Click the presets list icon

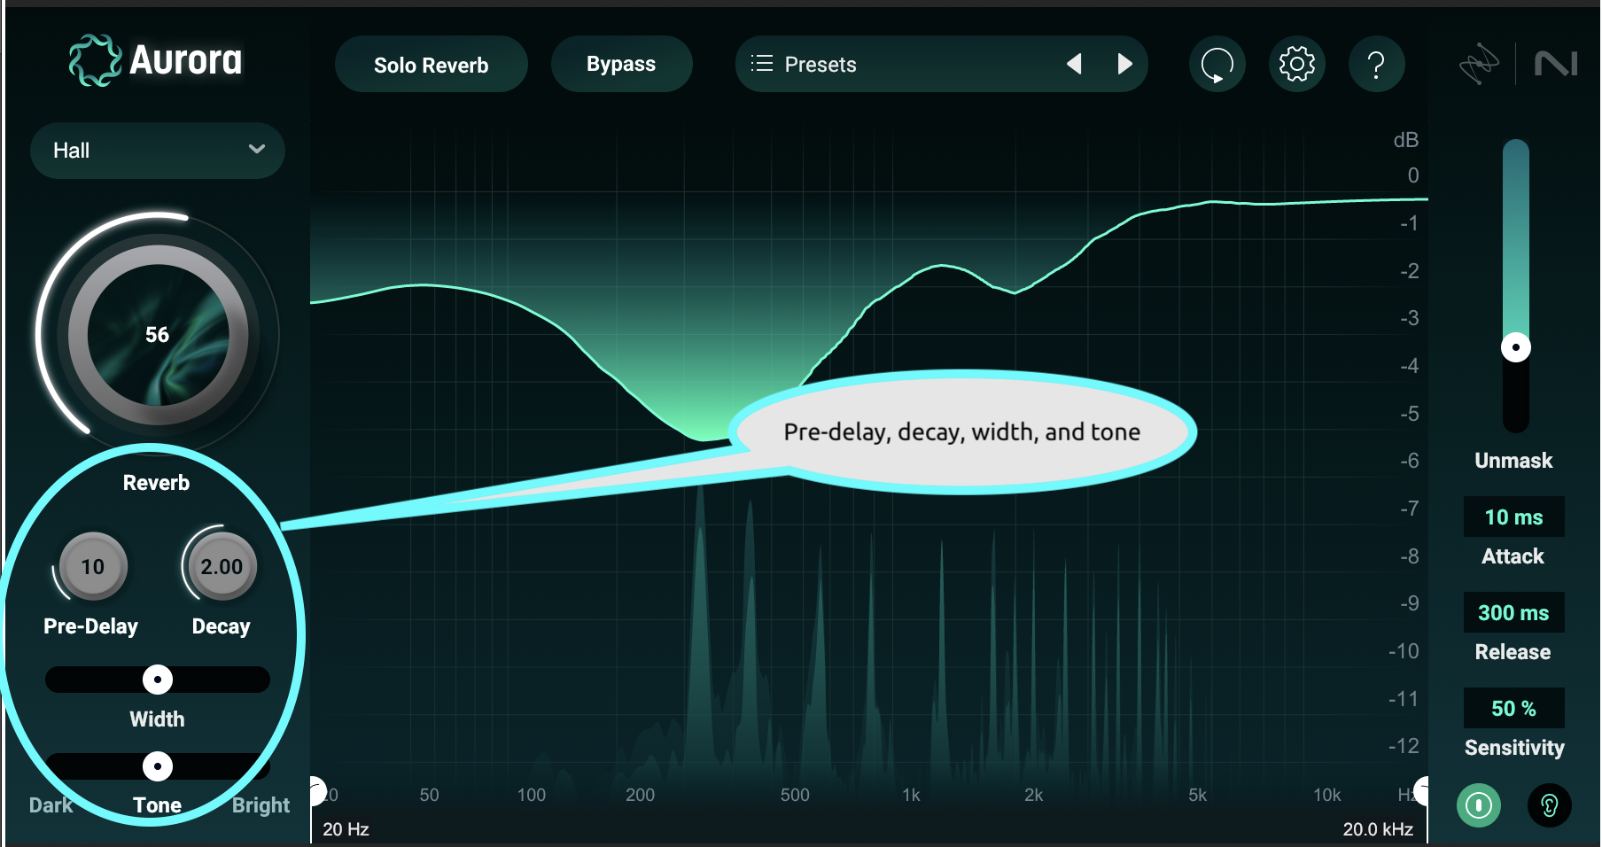point(761,64)
